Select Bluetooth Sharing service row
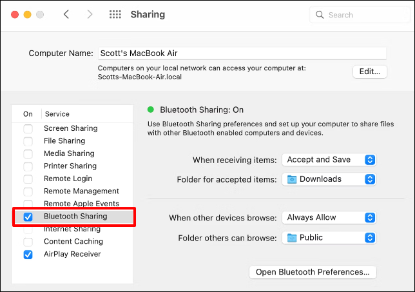 74,217
